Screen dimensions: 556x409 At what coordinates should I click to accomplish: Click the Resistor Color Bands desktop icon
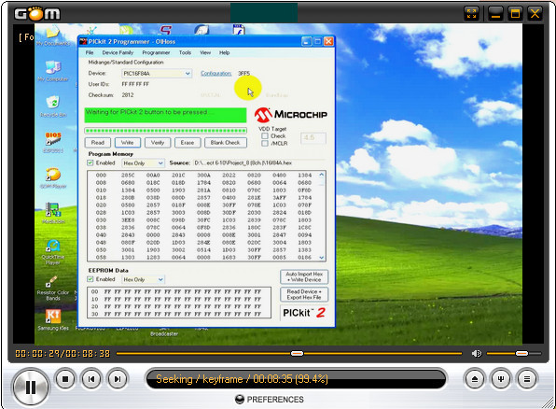[53, 289]
